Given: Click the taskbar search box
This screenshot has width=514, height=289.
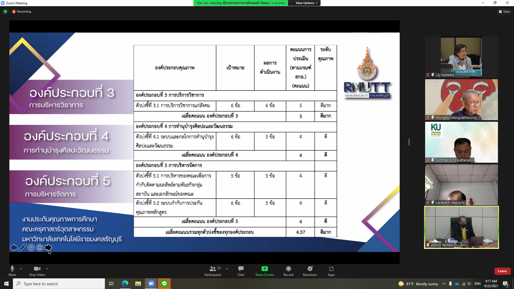Looking at the screenshot, I should point(59,284).
